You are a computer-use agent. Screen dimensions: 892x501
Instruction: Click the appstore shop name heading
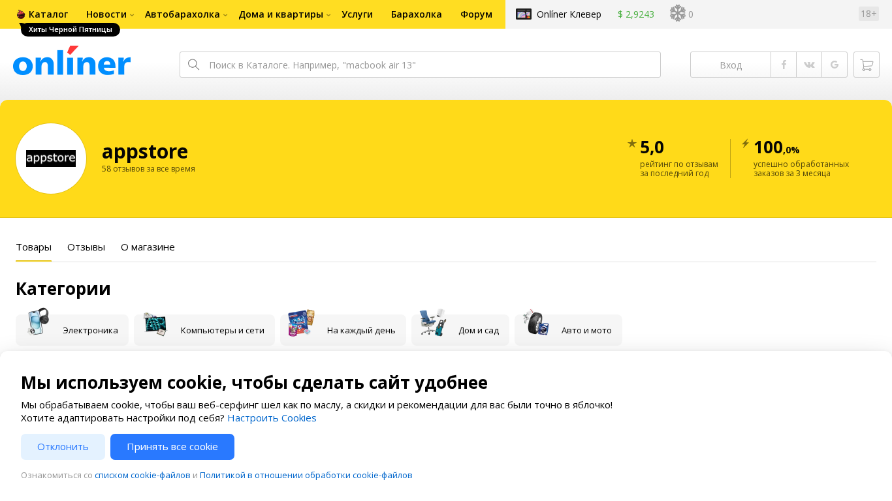tap(145, 151)
